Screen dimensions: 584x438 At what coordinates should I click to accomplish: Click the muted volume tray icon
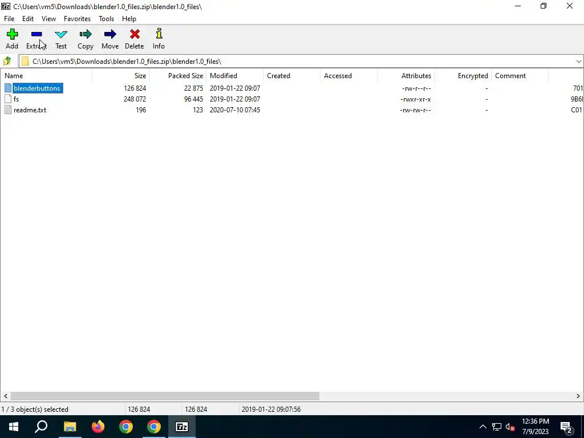(510, 427)
